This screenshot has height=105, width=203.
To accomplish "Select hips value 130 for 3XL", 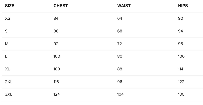I will (181, 94).
